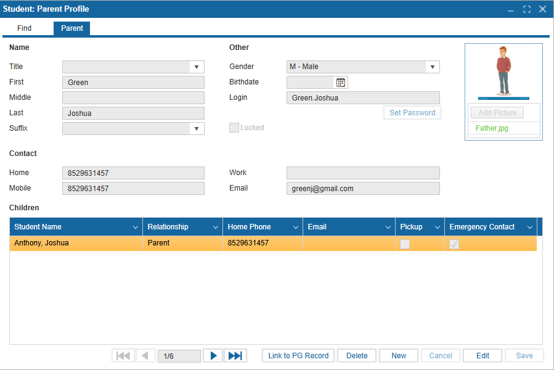Viewport: 554px width, 370px height.
Task: Select the Parent tab
Action: click(x=72, y=28)
